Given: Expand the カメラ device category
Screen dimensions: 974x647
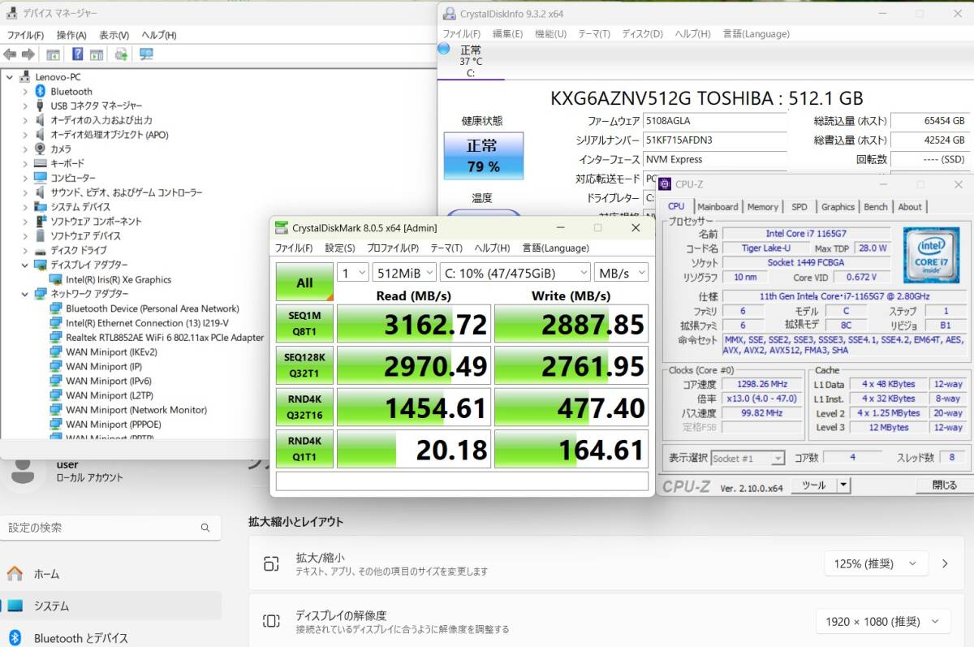Looking at the screenshot, I should (x=25, y=149).
